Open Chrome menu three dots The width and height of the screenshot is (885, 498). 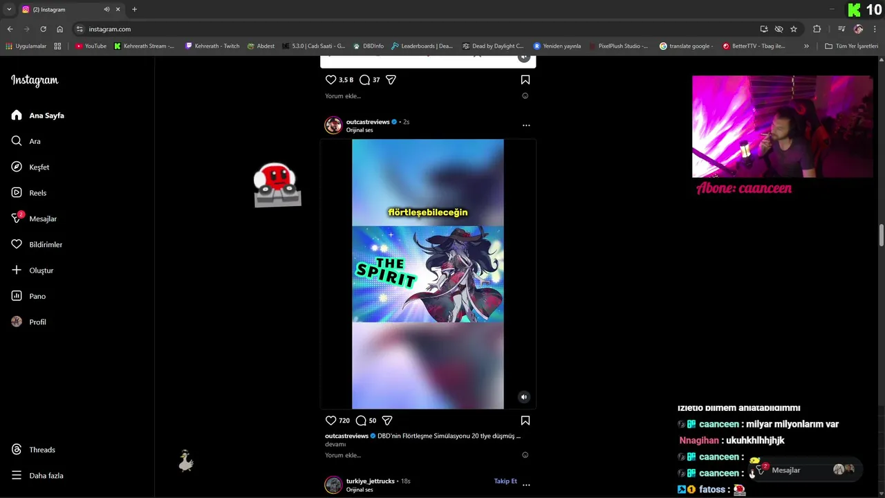tap(875, 29)
